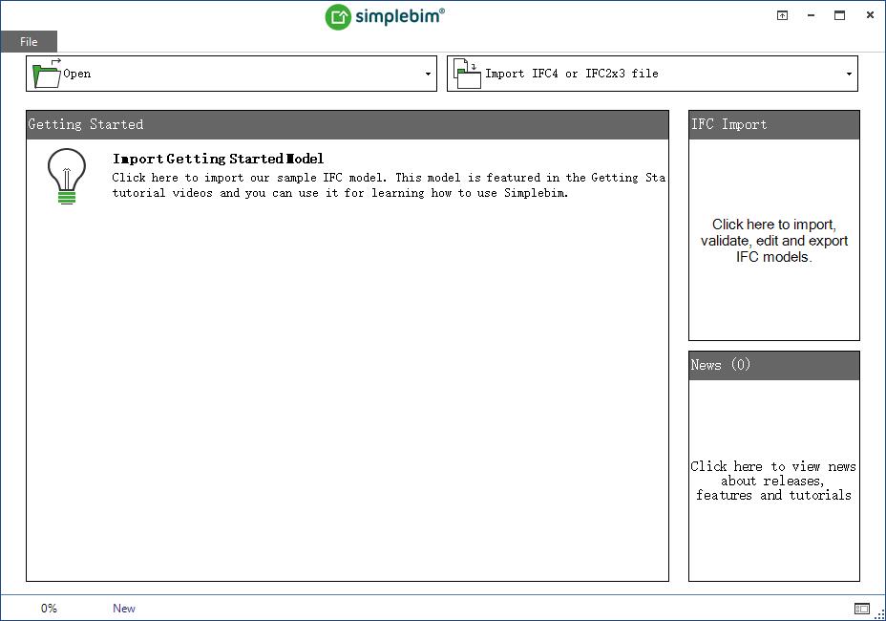The width and height of the screenshot is (886, 621).
Task: Click the 0% progress status
Action: [x=49, y=608]
